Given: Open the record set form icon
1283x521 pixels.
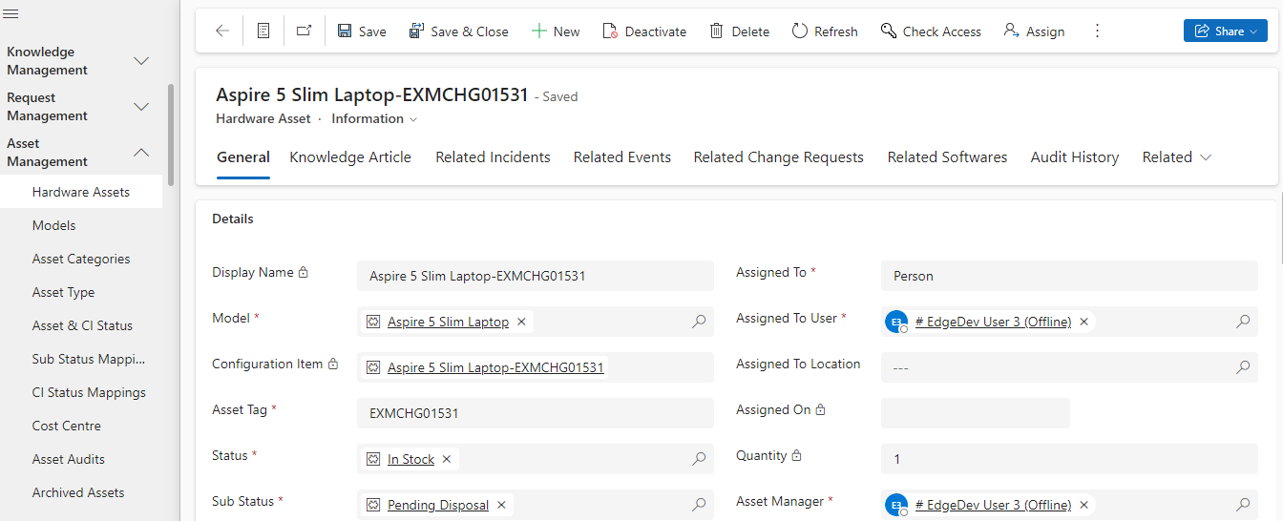Looking at the screenshot, I should pyautogui.click(x=263, y=31).
